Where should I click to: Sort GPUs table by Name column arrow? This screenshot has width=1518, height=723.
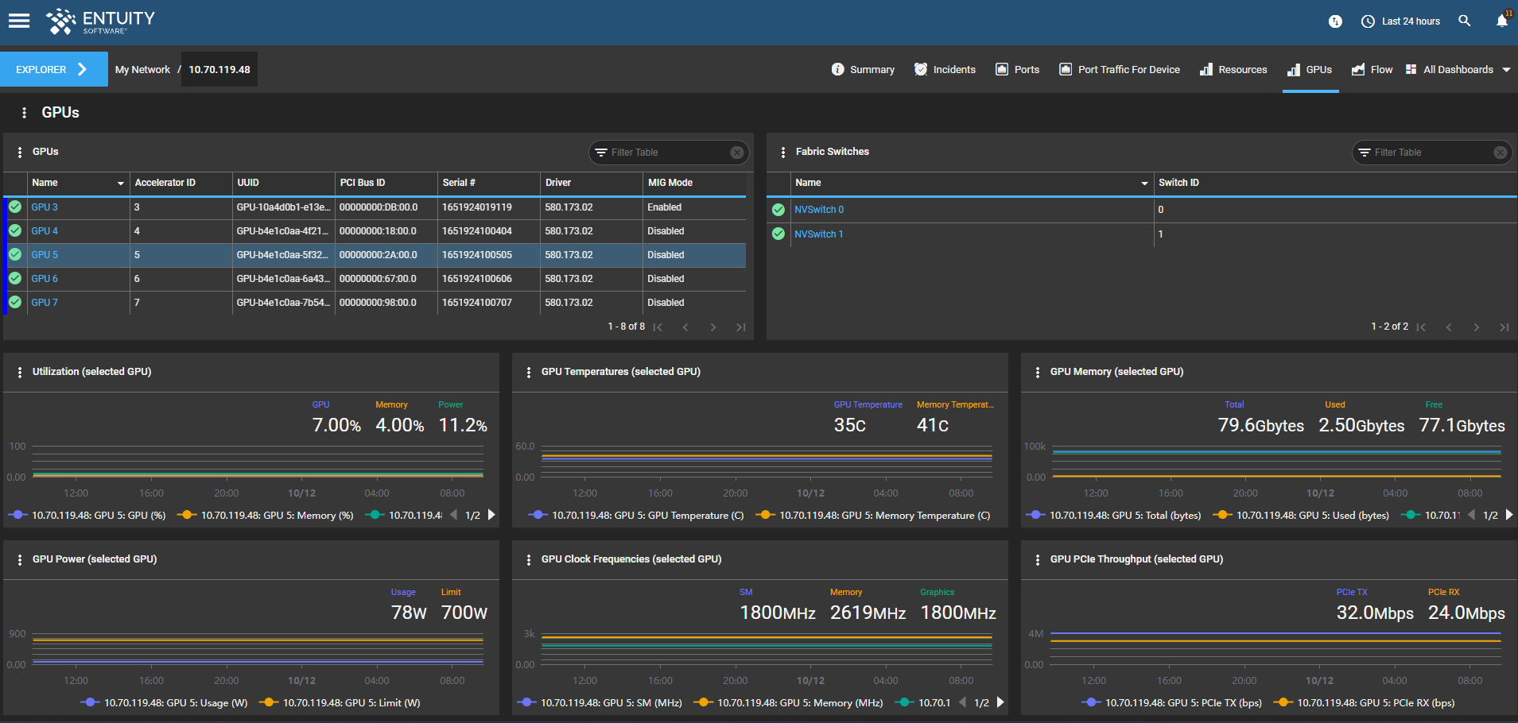121,184
